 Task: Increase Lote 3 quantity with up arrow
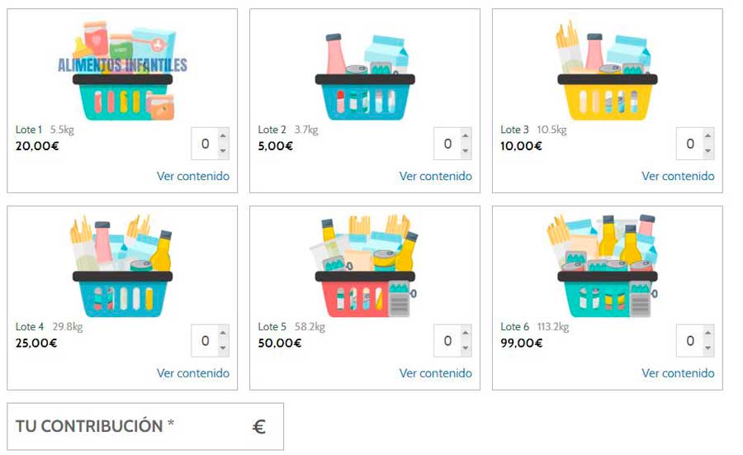(x=708, y=136)
